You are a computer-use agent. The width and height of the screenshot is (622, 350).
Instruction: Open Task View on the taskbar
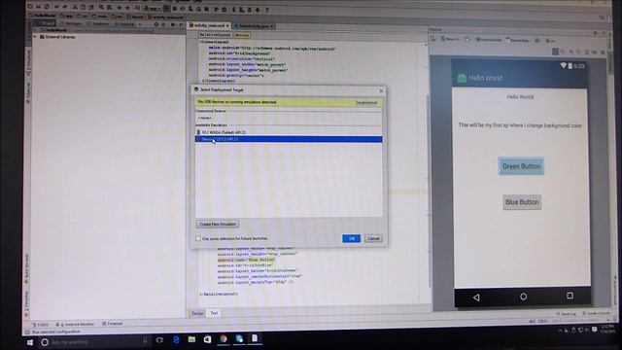pos(159,340)
